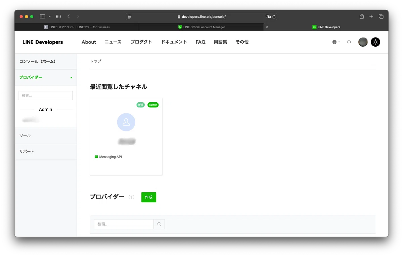
Task: Open a new tab with plus icon
Action: [371, 16]
